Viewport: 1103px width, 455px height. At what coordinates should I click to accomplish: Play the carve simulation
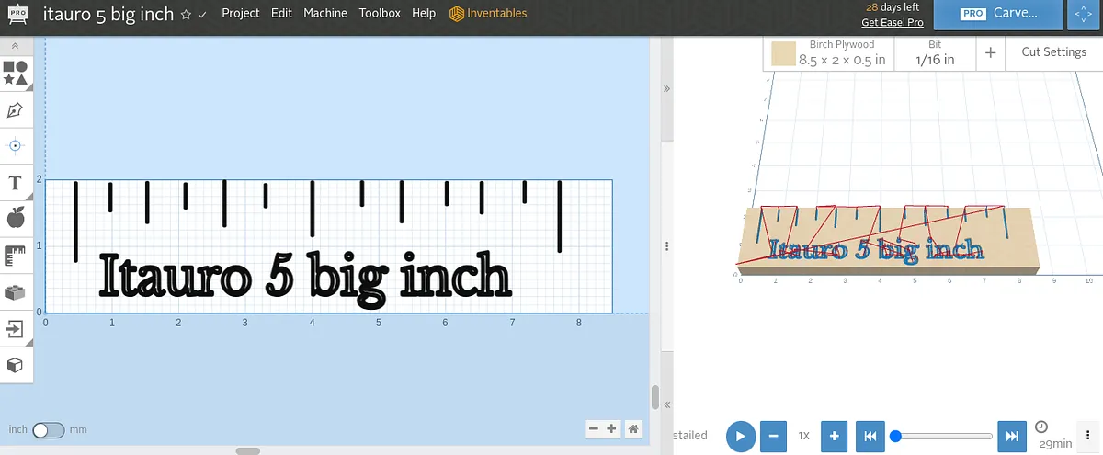(741, 436)
